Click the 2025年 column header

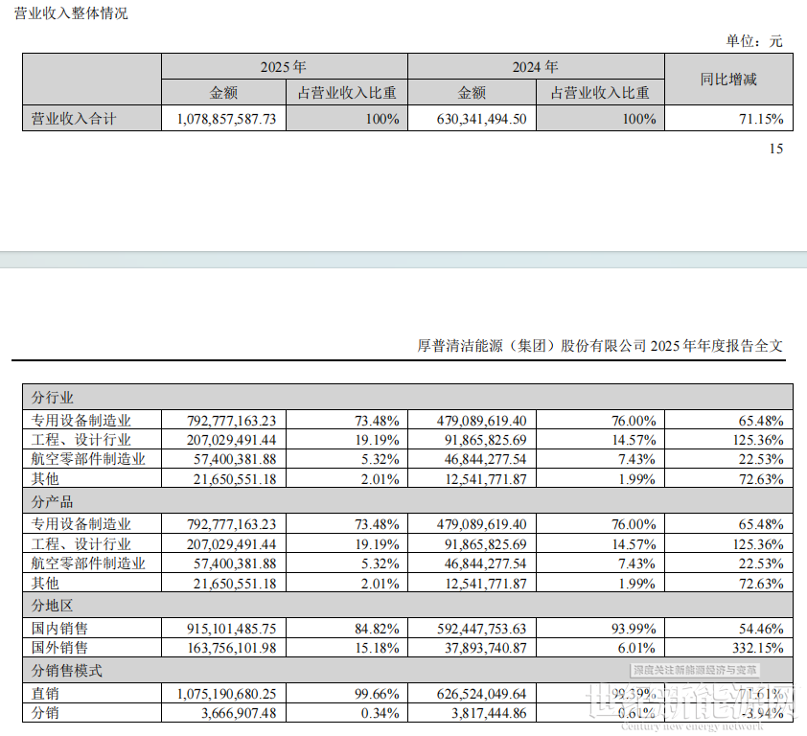point(284,67)
